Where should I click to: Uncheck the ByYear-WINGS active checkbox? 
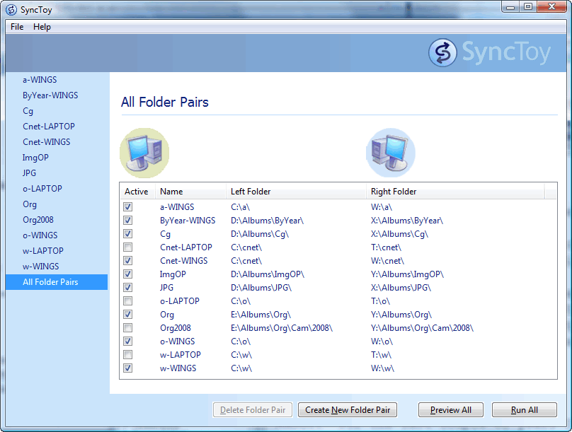(127, 221)
